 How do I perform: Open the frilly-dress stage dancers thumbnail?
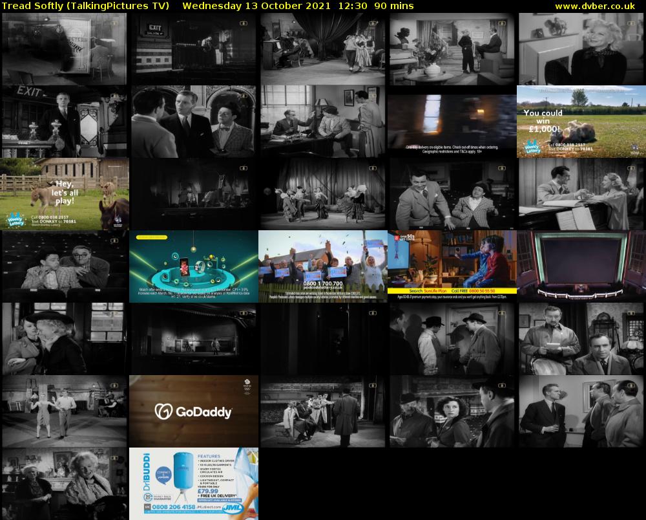coord(323,194)
